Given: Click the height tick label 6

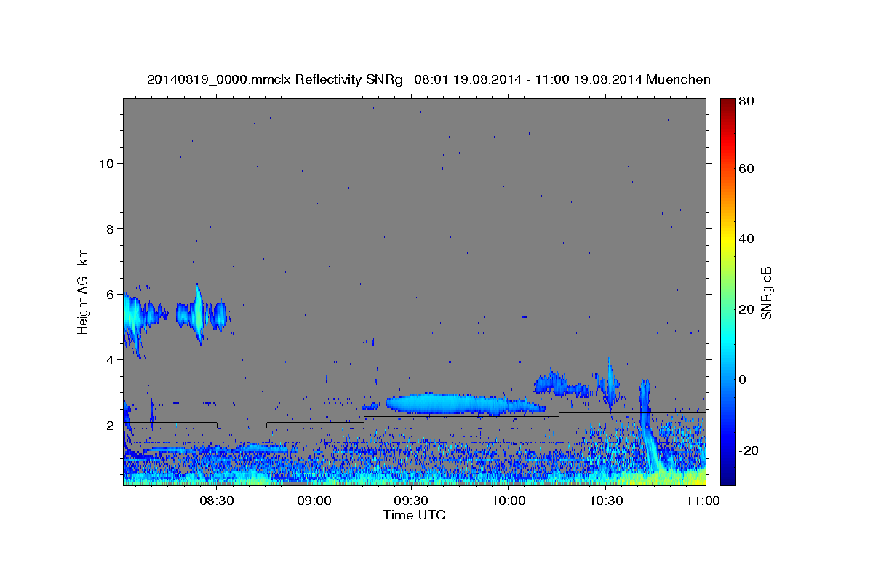Looking at the screenshot, I should tap(110, 294).
